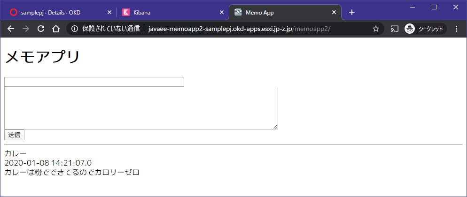
Task: Select the Memo App tab
Action: (285, 13)
